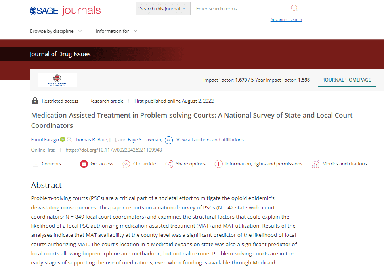
Task: Expand the Browse by discipline menu
Action: point(55,31)
